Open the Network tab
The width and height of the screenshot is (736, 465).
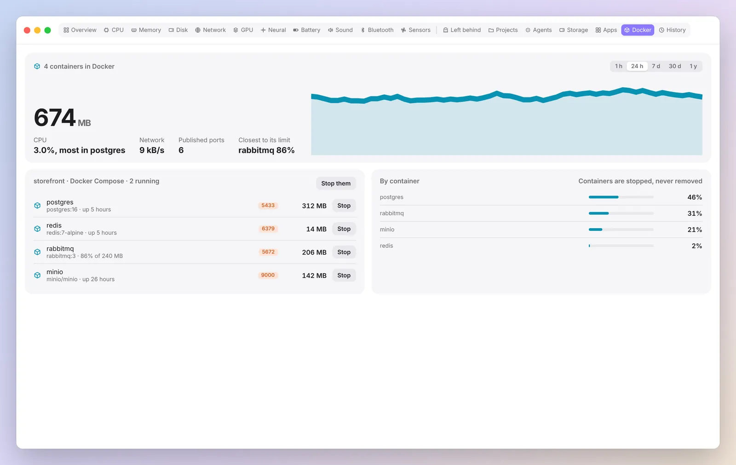(211, 30)
